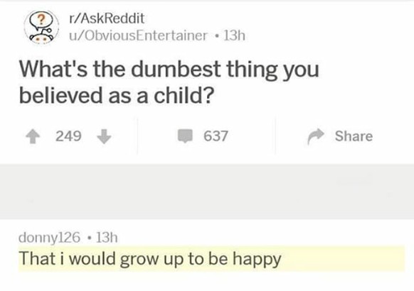Viewport: 414px width, 291px height.
Task: Click the comment's 13h timestamp
Action: coord(107,238)
